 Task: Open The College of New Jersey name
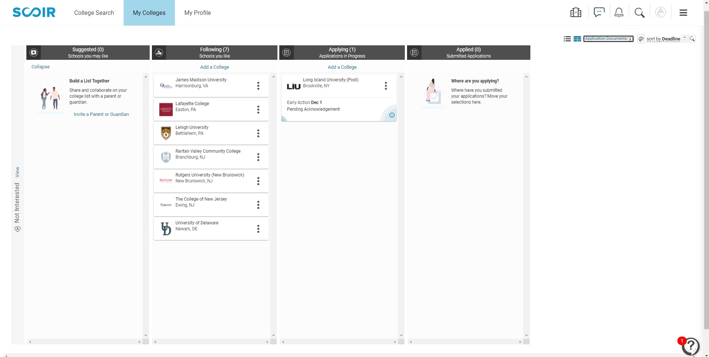(x=201, y=199)
